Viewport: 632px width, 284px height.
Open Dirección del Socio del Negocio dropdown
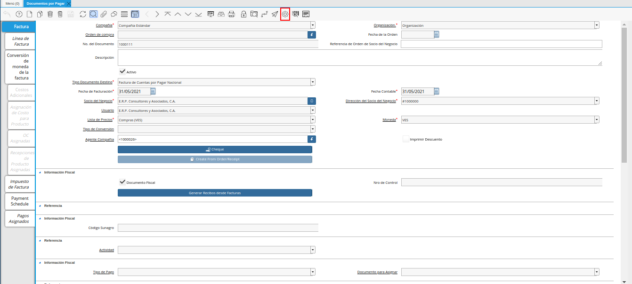(x=597, y=101)
